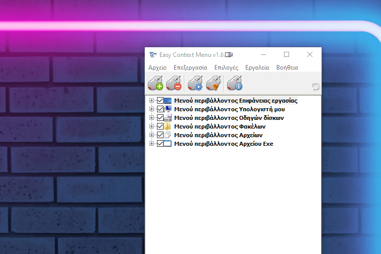Expand the Υπολογιστή μου tree node

click(x=151, y=109)
